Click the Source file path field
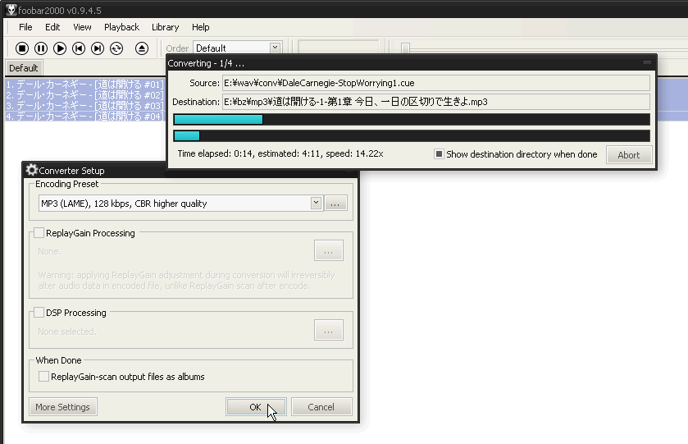This screenshot has height=444, width=688. [436, 83]
